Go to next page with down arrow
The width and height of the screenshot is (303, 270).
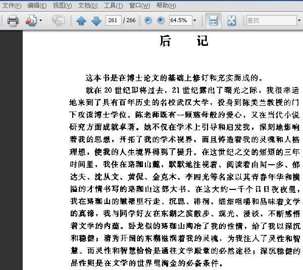click(96, 21)
